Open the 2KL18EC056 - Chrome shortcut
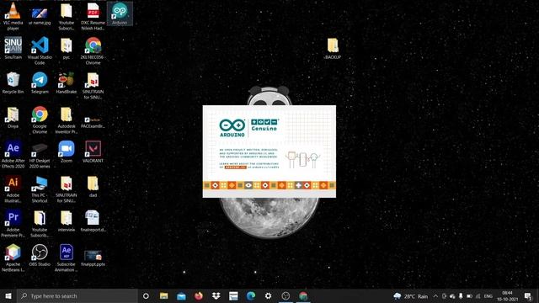 [x=93, y=50]
